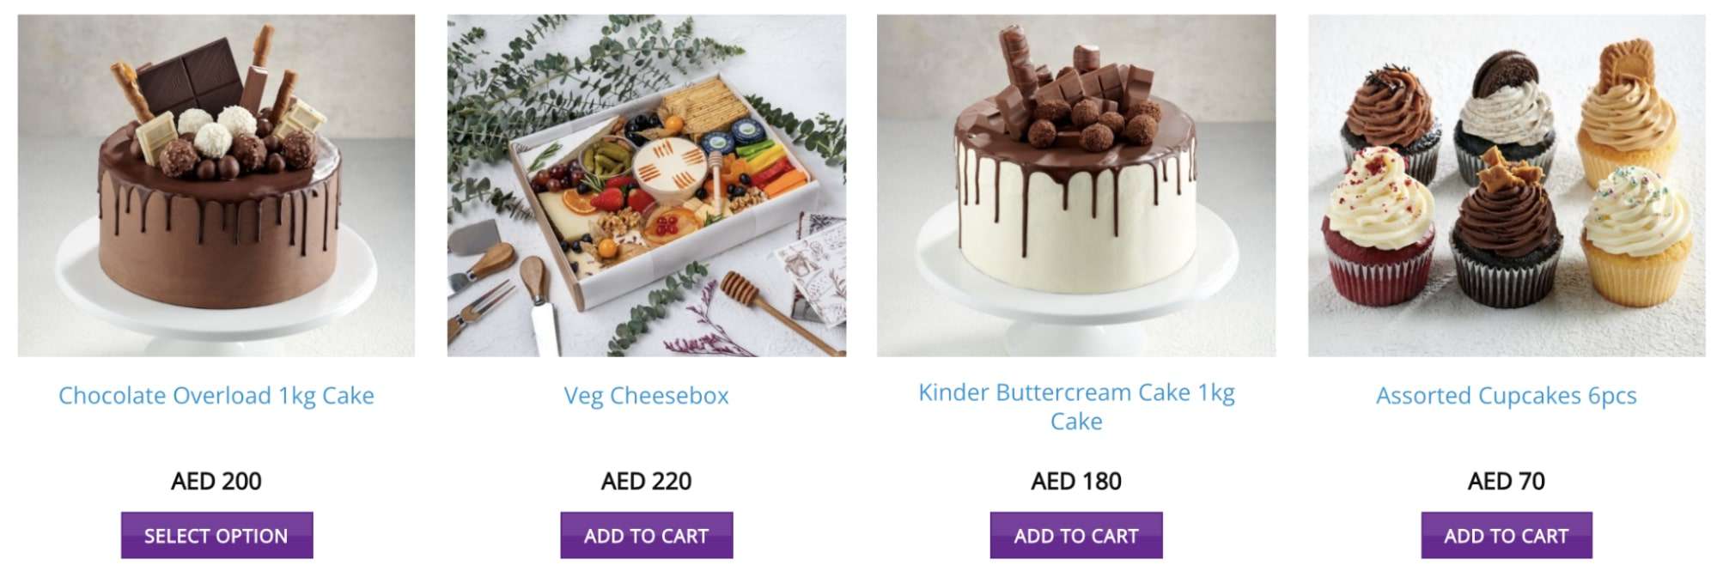This screenshot has height=577, width=1717.
Task: Open the Chocolate Overload 1kg Cake photo
Action: tap(216, 185)
